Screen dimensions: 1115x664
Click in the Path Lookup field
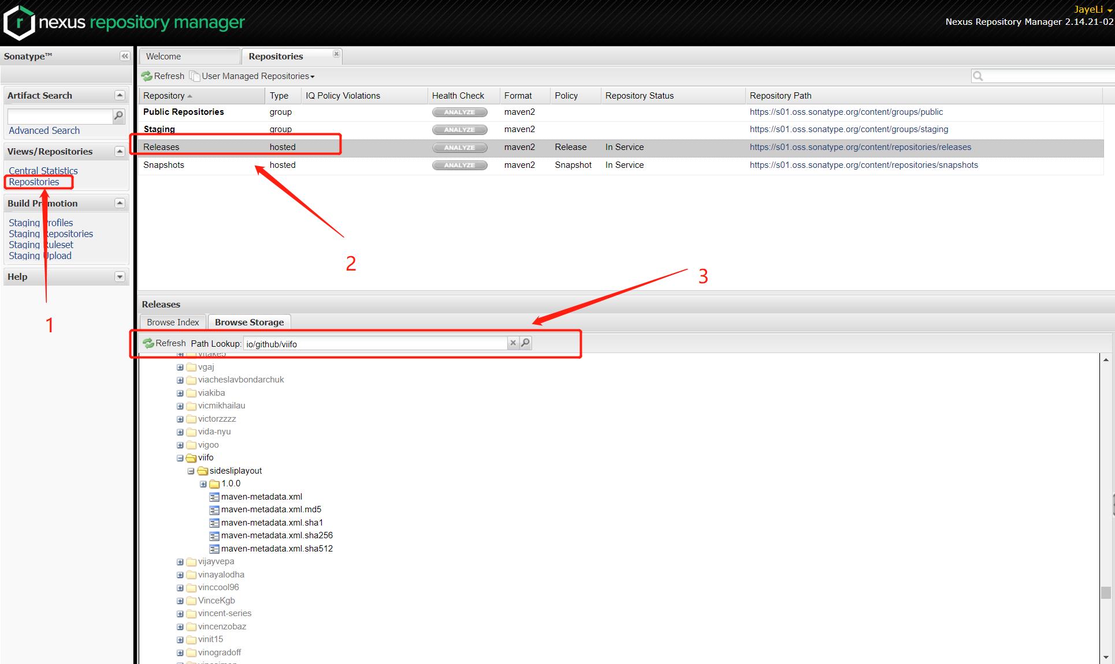375,344
